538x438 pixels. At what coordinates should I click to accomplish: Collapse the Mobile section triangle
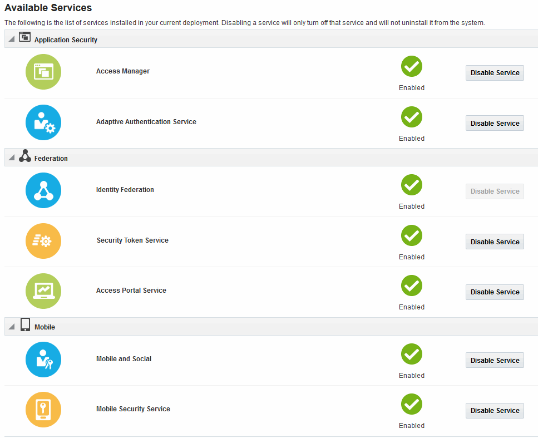click(11, 326)
